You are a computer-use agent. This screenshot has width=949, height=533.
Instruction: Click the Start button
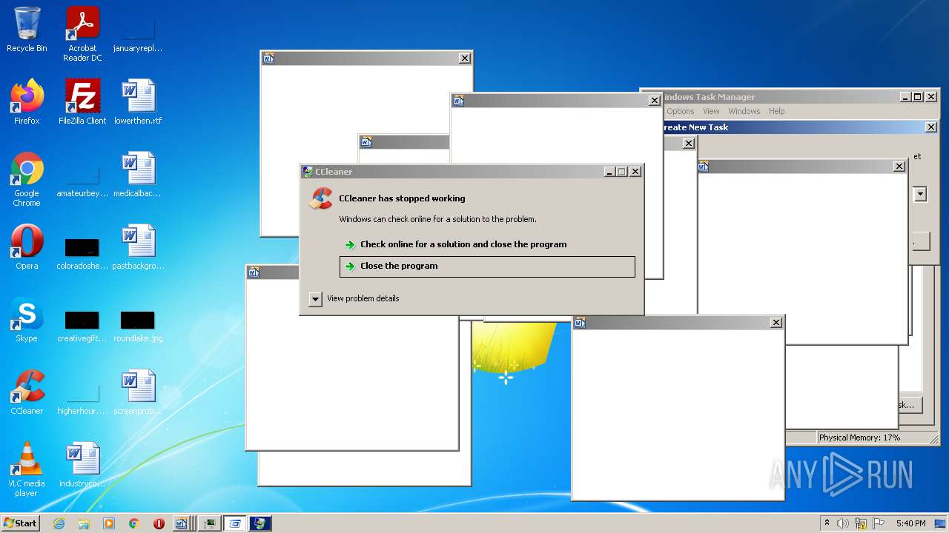point(21,523)
